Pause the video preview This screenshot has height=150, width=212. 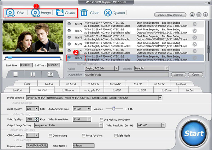click(x=33, y=74)
